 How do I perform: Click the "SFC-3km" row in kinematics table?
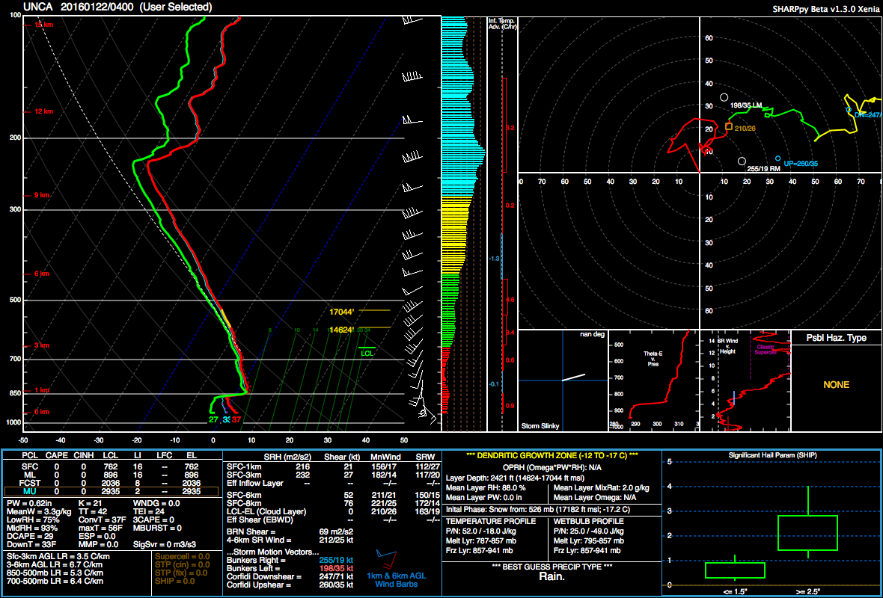pyautogui.click(x=332, y=475)
